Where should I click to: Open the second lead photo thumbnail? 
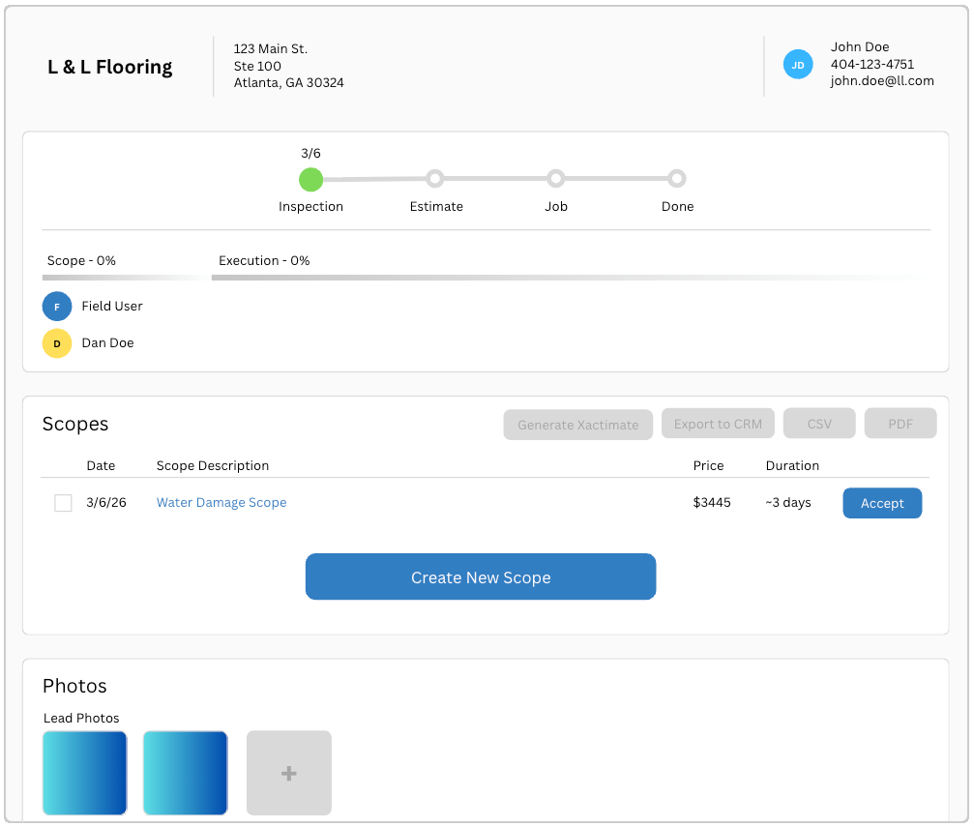[x=186, y=773]
